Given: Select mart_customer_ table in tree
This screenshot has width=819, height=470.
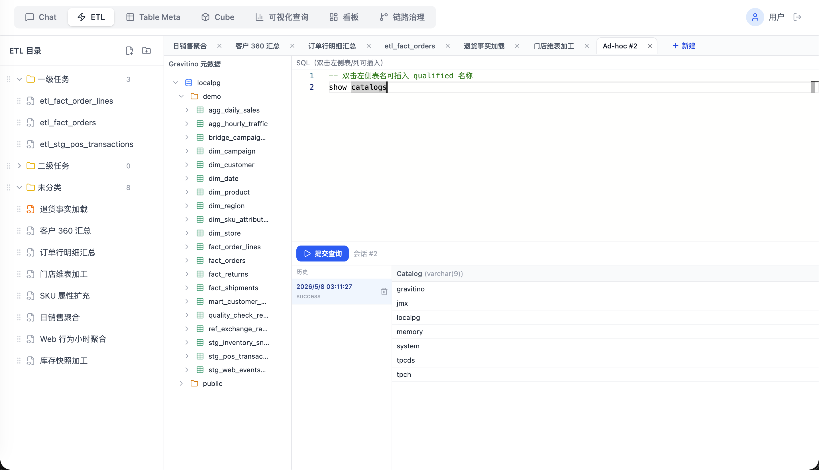Looking at the screenshot, I should (237, 301).
